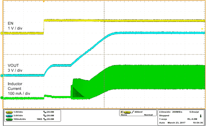The width and height of the screenshot is (207, 126).
Task: Click the 3 V / div annotation
Action: [15, 70]
